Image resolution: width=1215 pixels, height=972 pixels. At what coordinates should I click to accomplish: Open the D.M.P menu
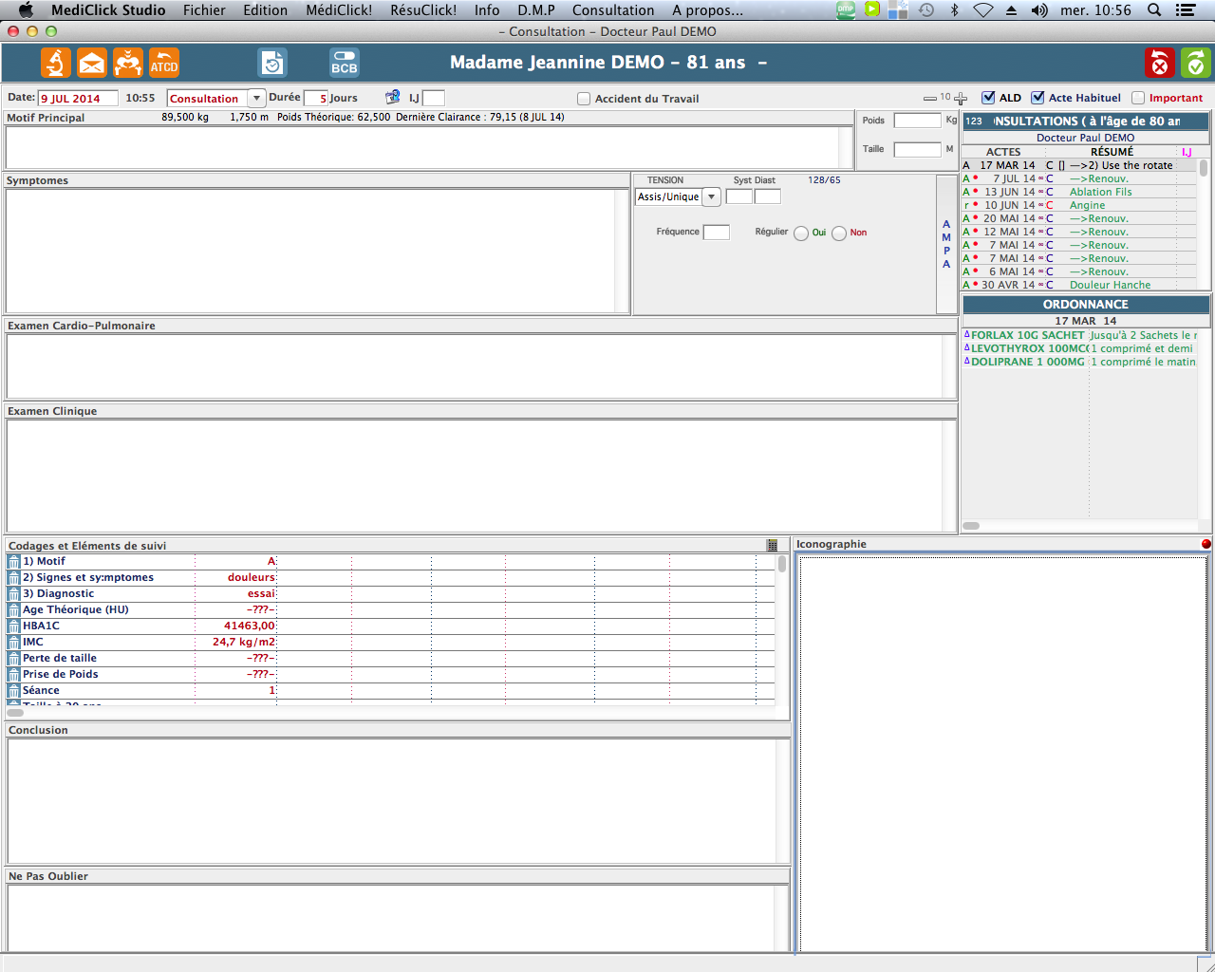coord(535,10)
